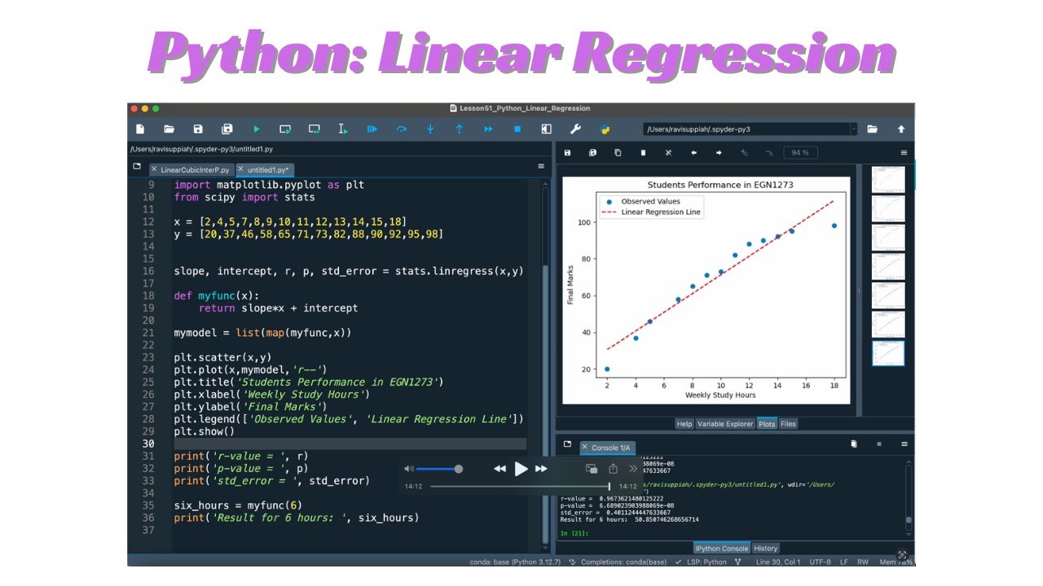Viewport: 1043px width, 586px height.
Task: Copy plot to clipboard icon
Action: pyautogui.click(x=618, y=152)
